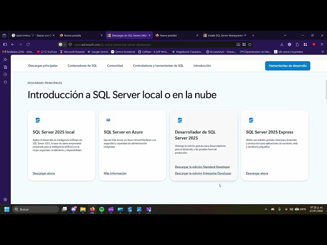Click 'SQL Server 2025 Express' card title
Image resolution: width=327 pixels, height=245 pixels.
269,132
